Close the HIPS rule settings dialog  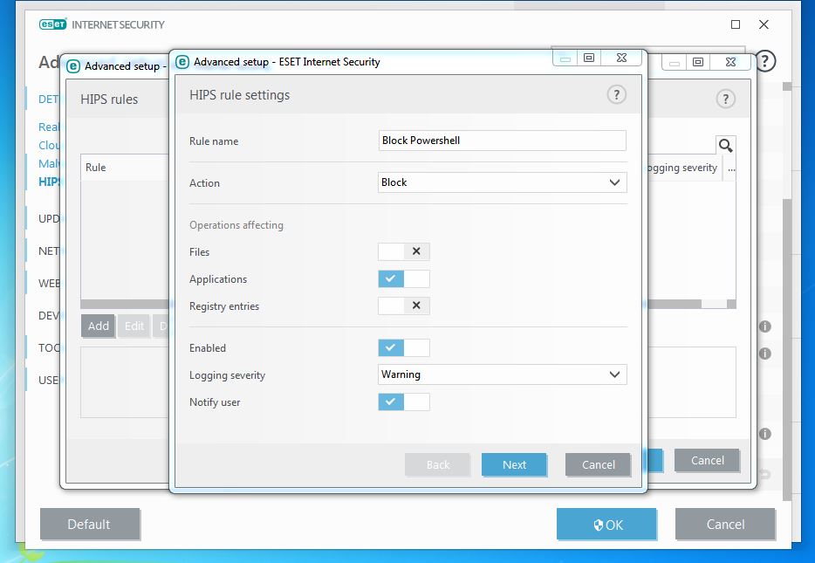[x=621, y=58]
